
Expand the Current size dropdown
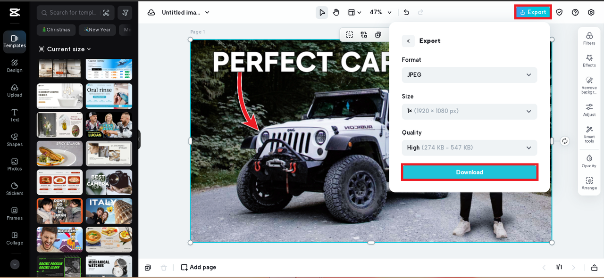[x=65, y=49]
